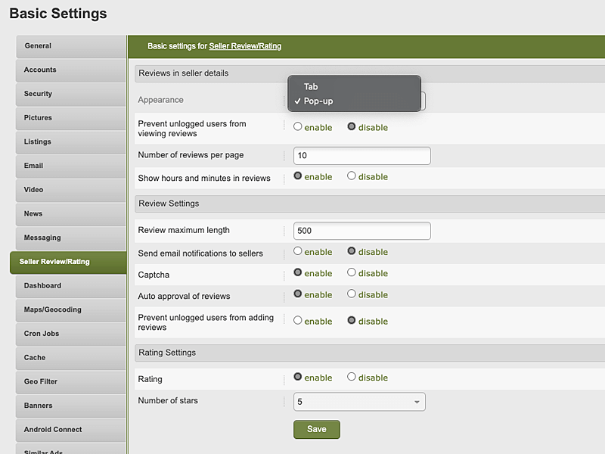This screenshot has width=605, height=454.
Task: Switch to the Security settings tab
Action: 71,94
